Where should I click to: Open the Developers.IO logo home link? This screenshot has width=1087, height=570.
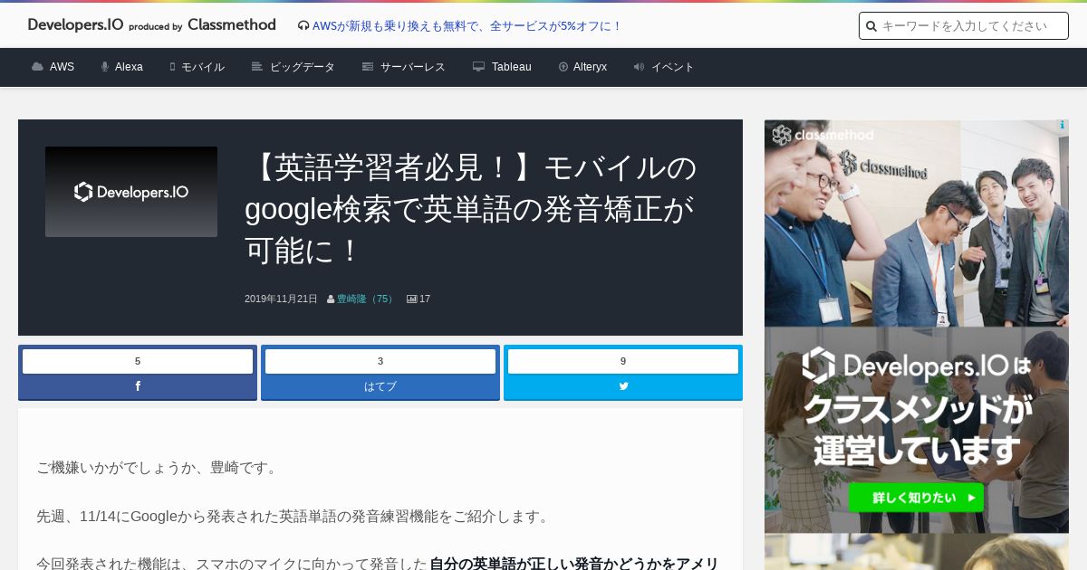click(75, 25)
